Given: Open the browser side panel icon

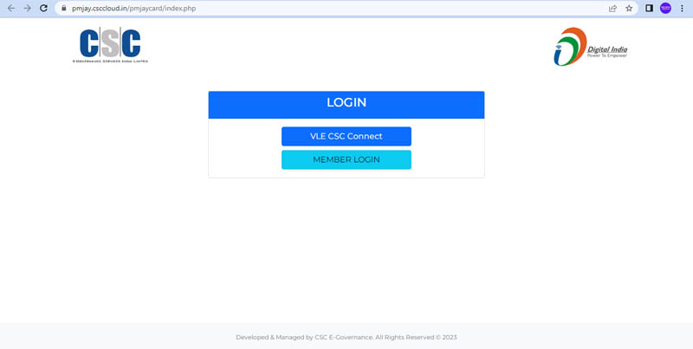Looking at the screenshot, I should coord(649,9).
